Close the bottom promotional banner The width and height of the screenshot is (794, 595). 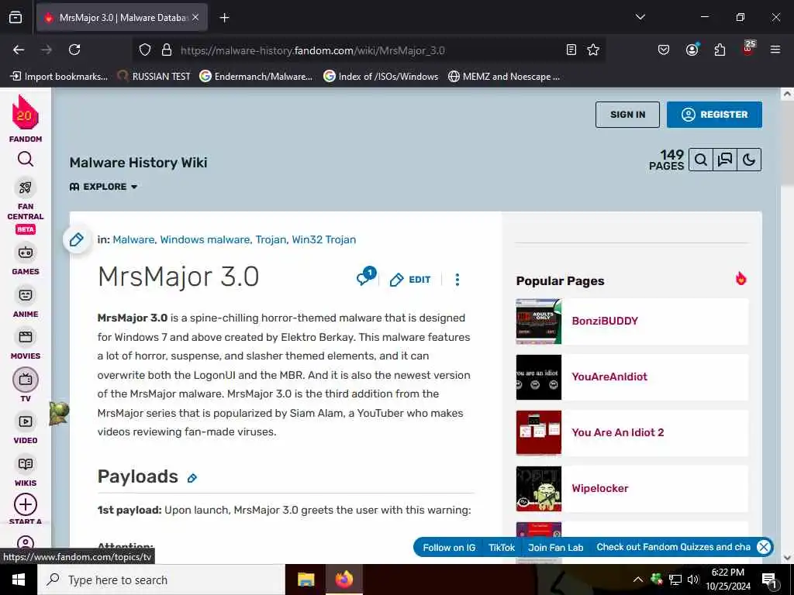[x=764, y=547]
